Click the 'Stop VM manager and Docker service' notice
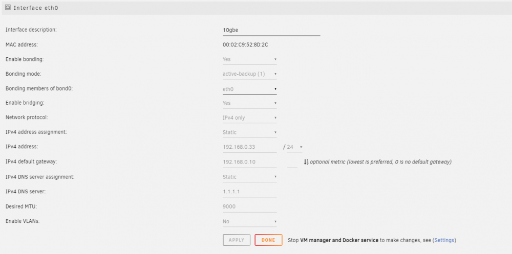The width and height of the screenshot is (512, 254). [x=333, y=240]
